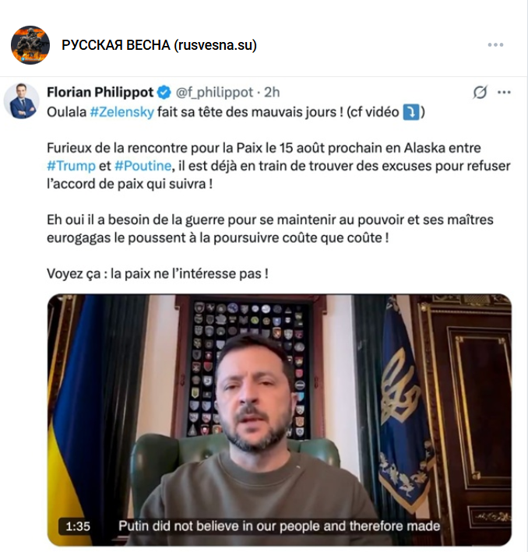Click the 'Voyez ça' tweet line
This screenshot has height=552, width=528.
click(x=157, y=273)
